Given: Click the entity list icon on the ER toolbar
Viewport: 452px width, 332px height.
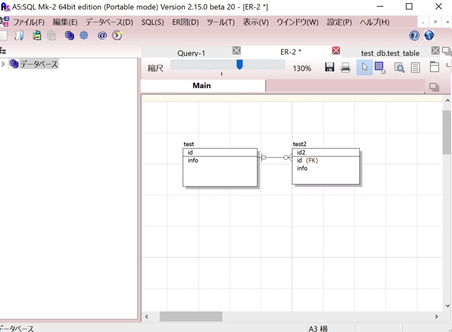Looking at the screenshot, I should (415, 67).
